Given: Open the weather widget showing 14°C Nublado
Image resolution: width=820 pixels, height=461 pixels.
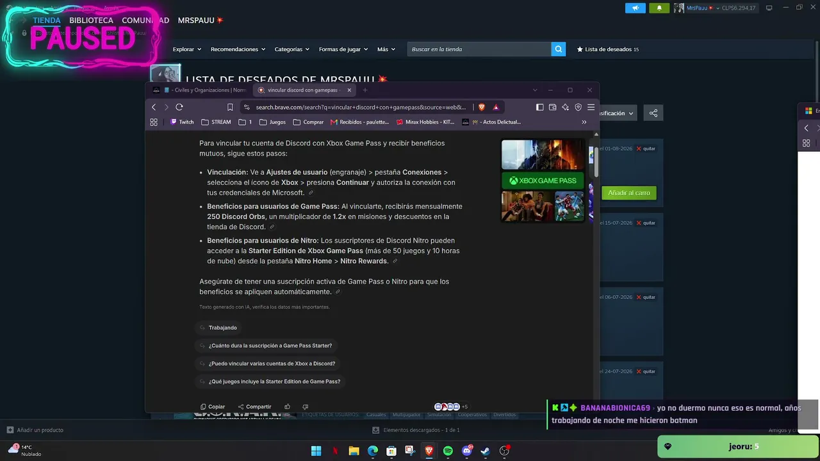Looking at the screenshot, I should click(x=24, y=450).
